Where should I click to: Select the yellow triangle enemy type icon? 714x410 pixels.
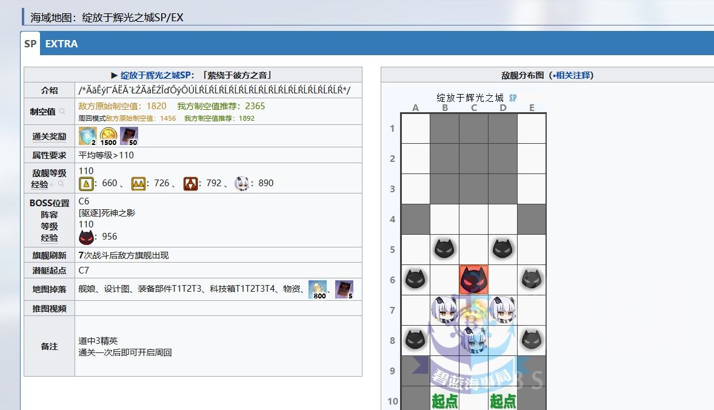[87, 183]
